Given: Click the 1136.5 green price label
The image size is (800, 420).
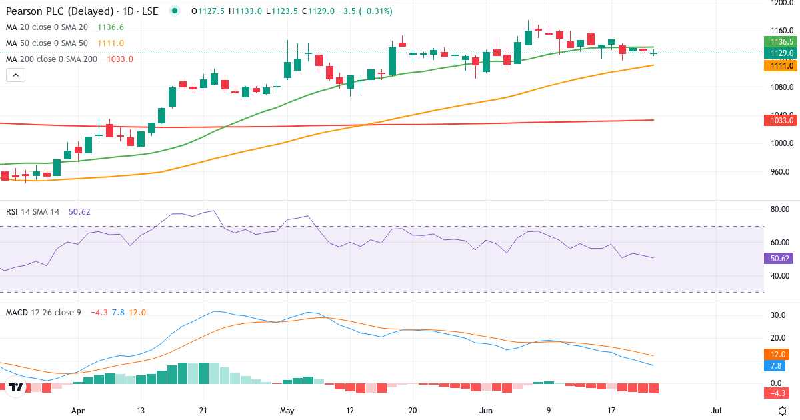Looking at the screenshot, I should 779,41.
